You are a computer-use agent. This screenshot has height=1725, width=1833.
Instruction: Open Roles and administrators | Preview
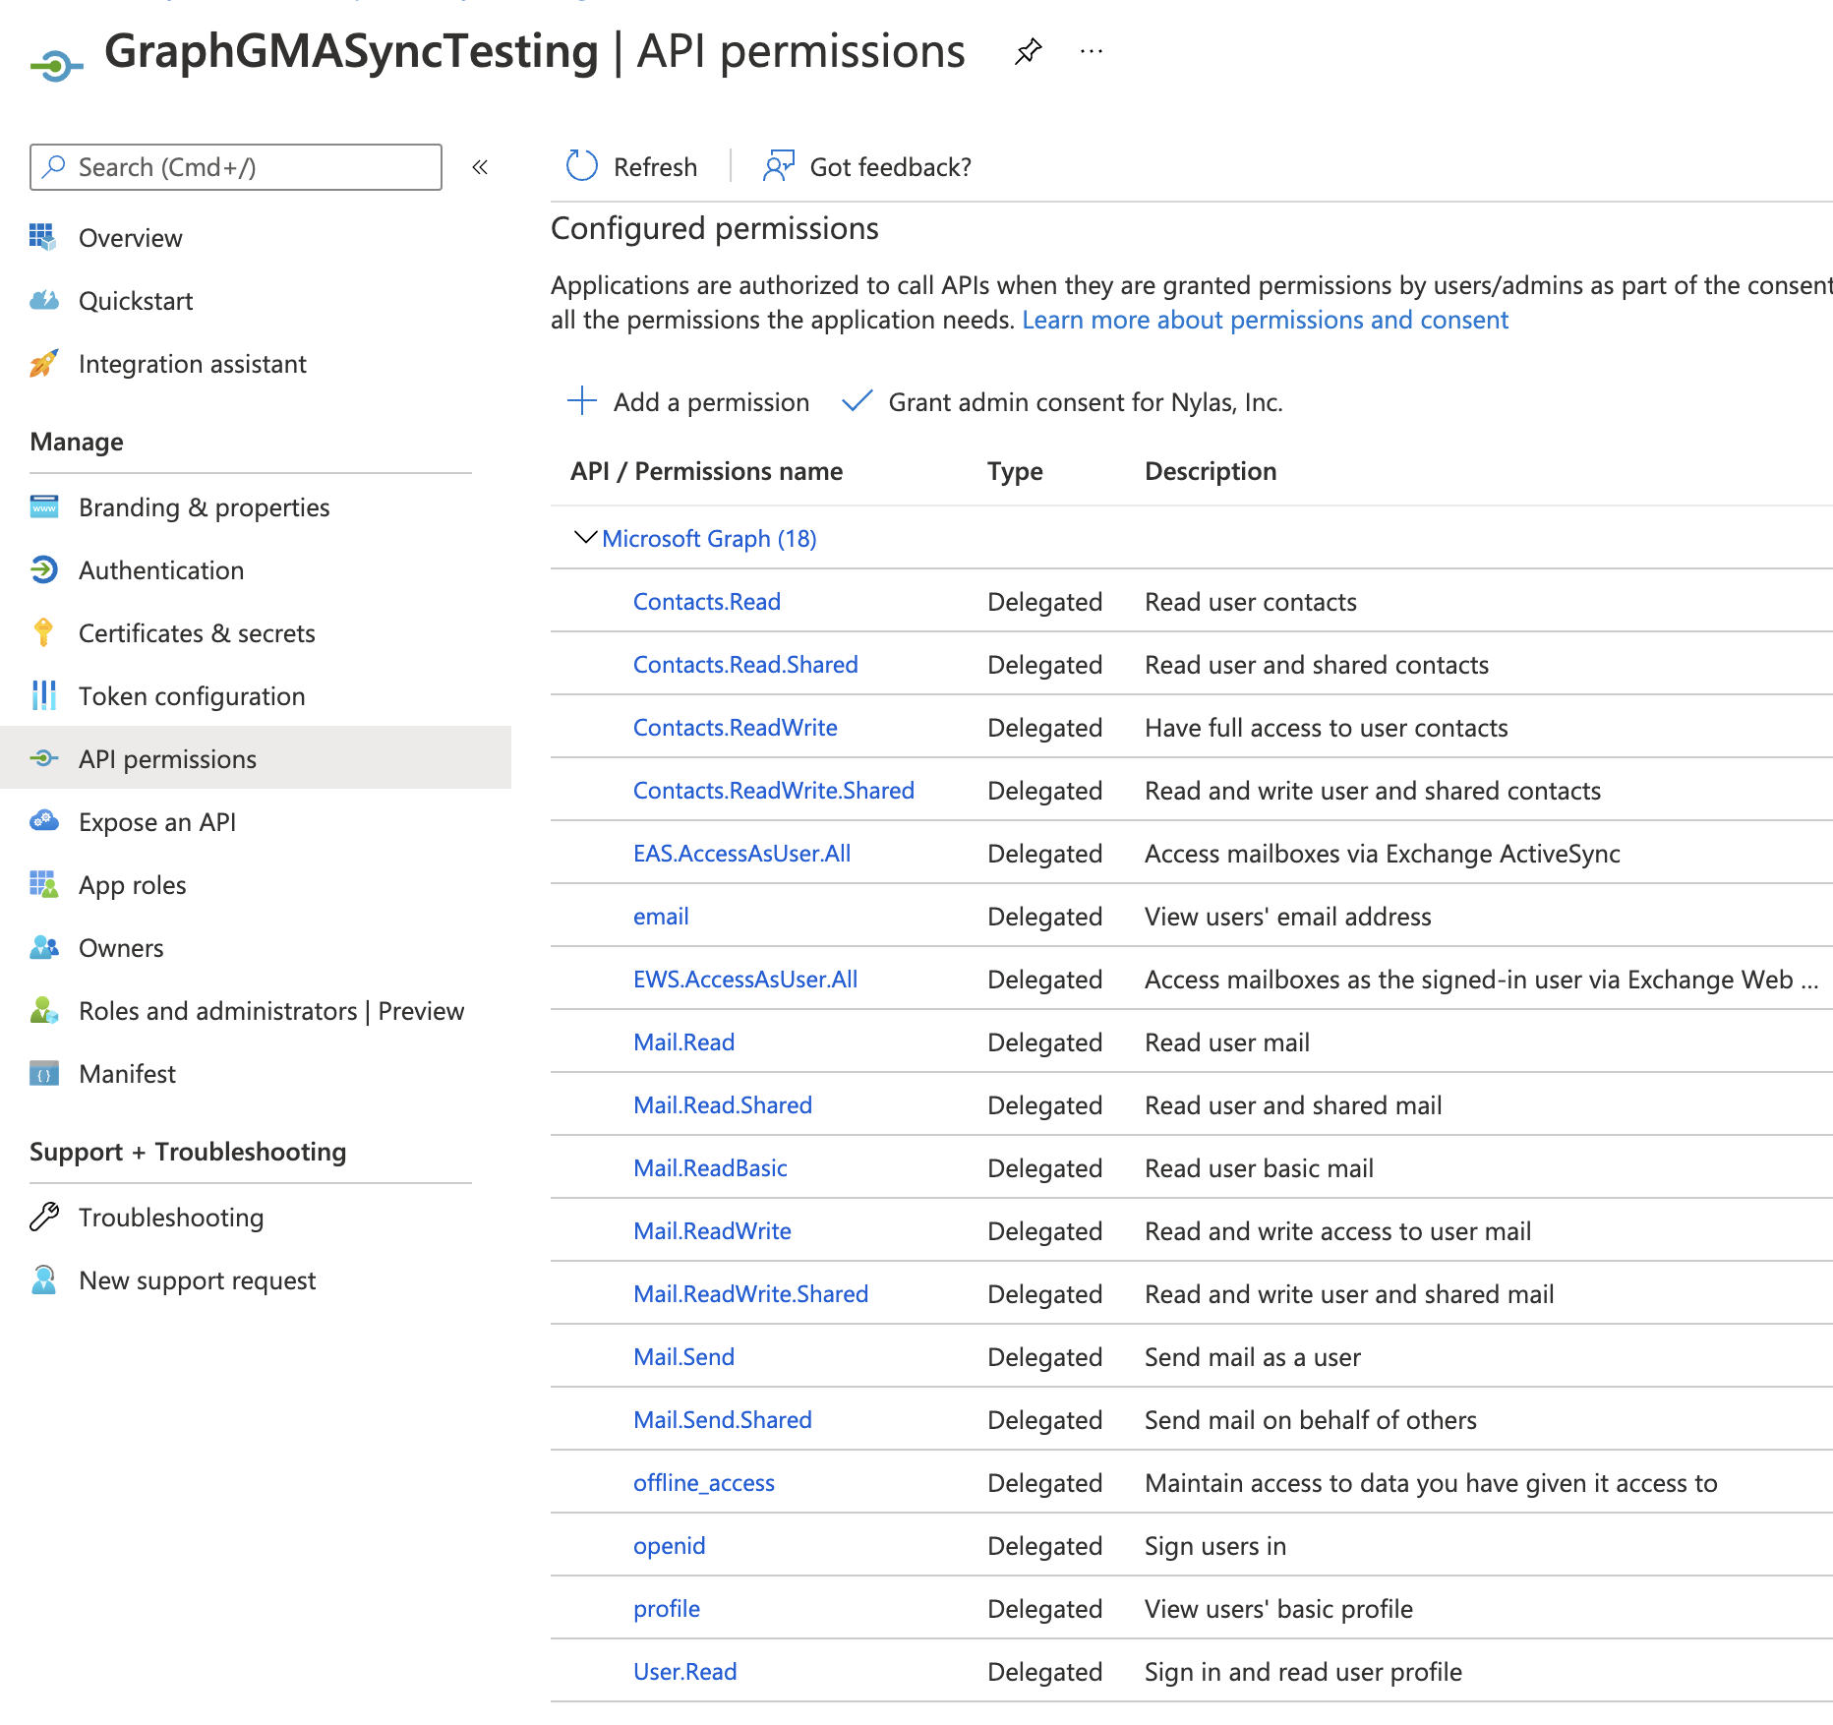point(271,1010)
